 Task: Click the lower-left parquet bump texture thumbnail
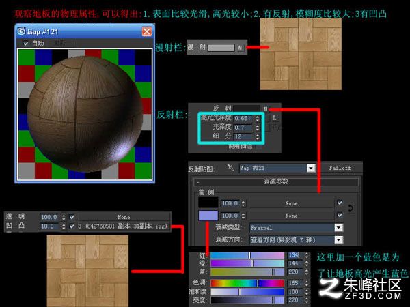[87, 271]
